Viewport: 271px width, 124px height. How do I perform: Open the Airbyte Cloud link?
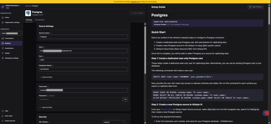tap(167, 109)
